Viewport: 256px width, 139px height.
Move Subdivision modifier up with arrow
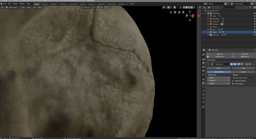point(246,64)
